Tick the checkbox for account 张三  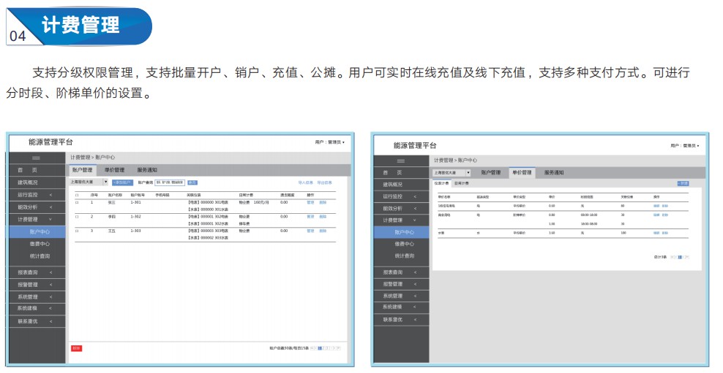[77, 202]
